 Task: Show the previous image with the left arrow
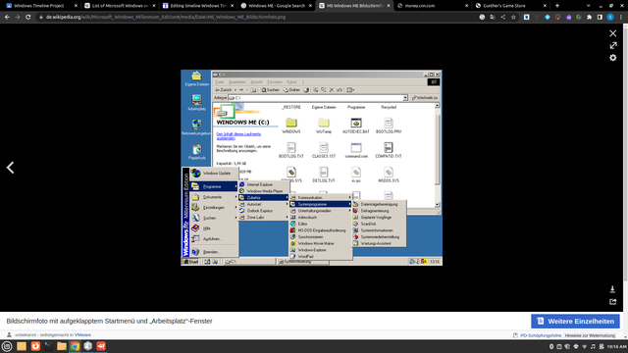(x=11, y=168)
